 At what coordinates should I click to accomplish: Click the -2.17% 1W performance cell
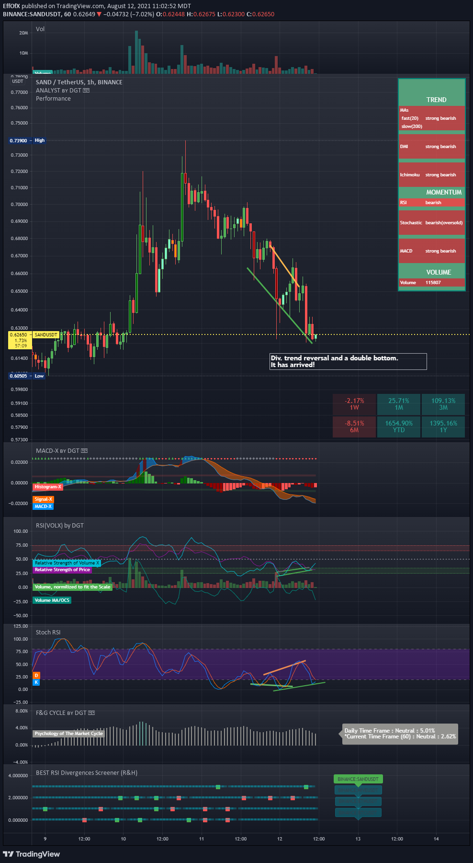click(354, 404)
